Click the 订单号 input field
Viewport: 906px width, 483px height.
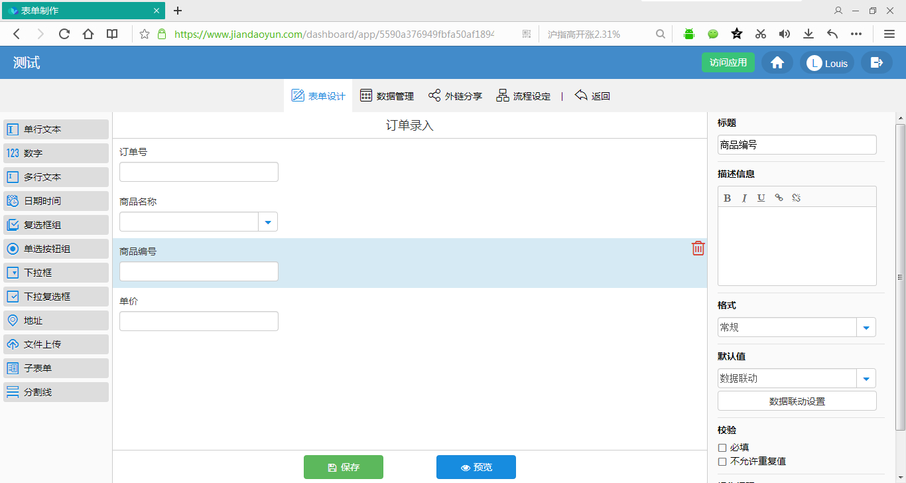198,172
